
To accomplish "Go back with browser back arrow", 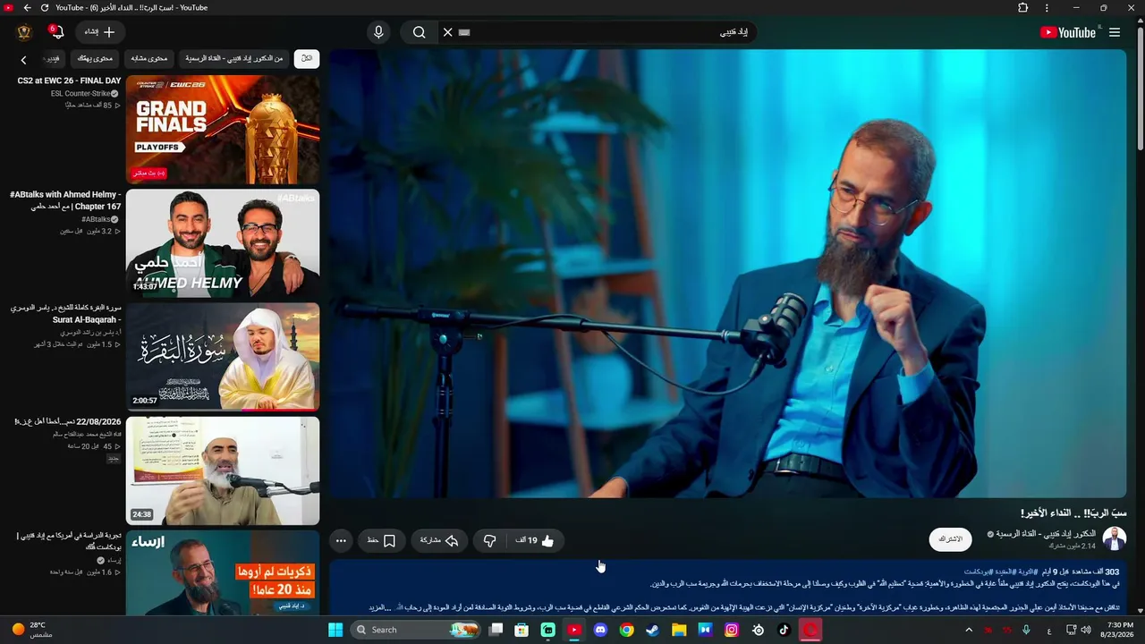I will coord(27,8).
